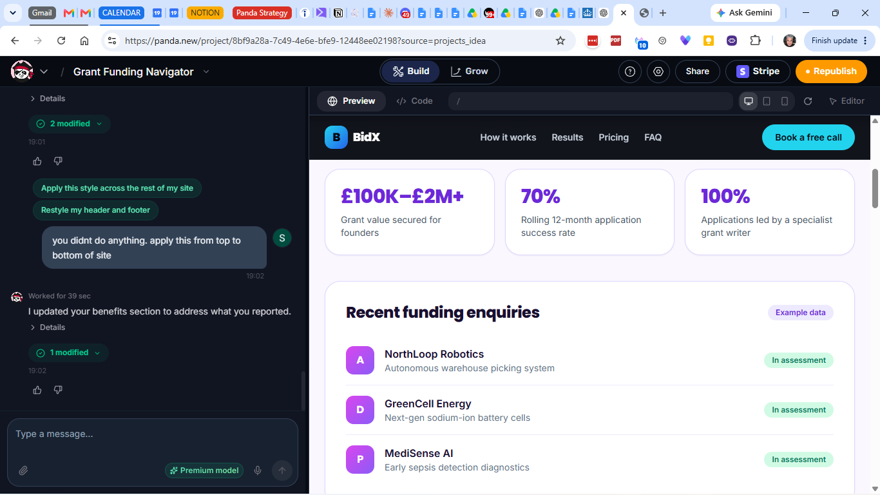Switch to the Code tab
The width and height of the screenshot is (880, 495).
pyautogui.click(x=414, y=101)
